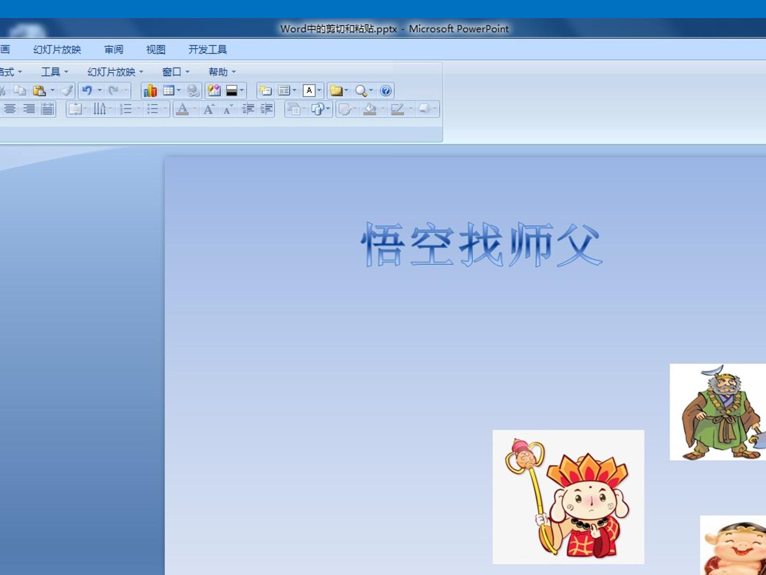The image size is (766, 575).
Task: Select the Format Painter brush icon
Action: [x=66, y=91]
